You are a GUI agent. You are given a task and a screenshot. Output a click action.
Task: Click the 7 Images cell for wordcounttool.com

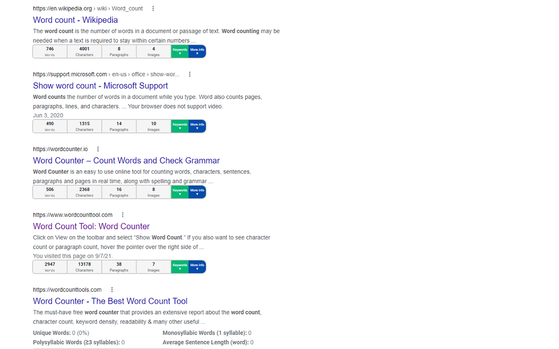coord(153,267)
